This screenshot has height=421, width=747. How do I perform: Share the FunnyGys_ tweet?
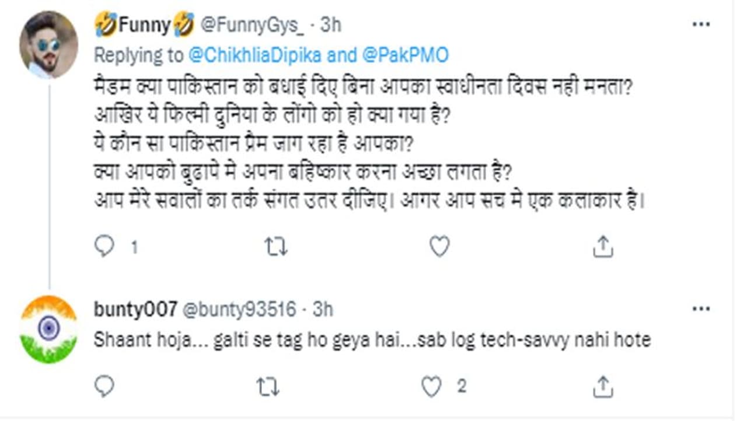tap(603, 247)
